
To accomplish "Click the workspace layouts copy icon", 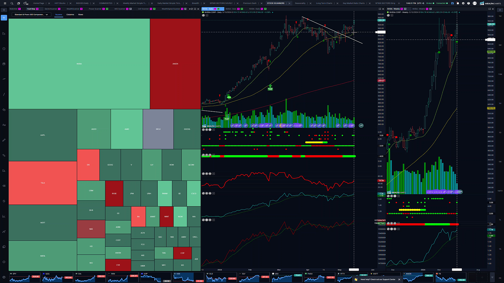I will pyautogui.click(x=19, y=3).
